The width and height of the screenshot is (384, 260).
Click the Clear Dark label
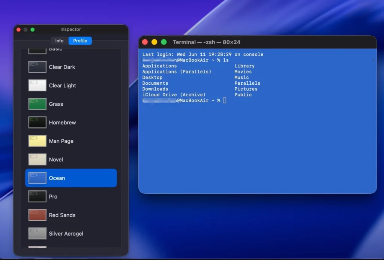(62, 67)
